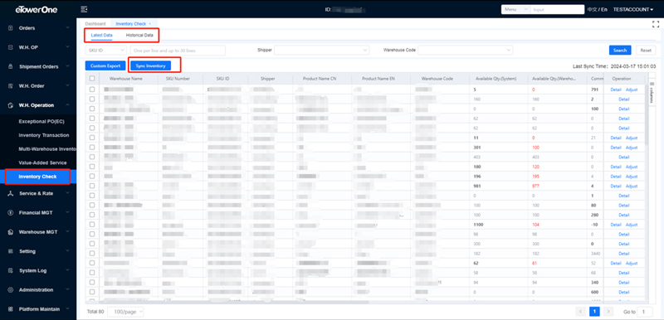664x320 pixels.
Task: Click the W.H. OP sidebar icon
Action: coord(11,47)
